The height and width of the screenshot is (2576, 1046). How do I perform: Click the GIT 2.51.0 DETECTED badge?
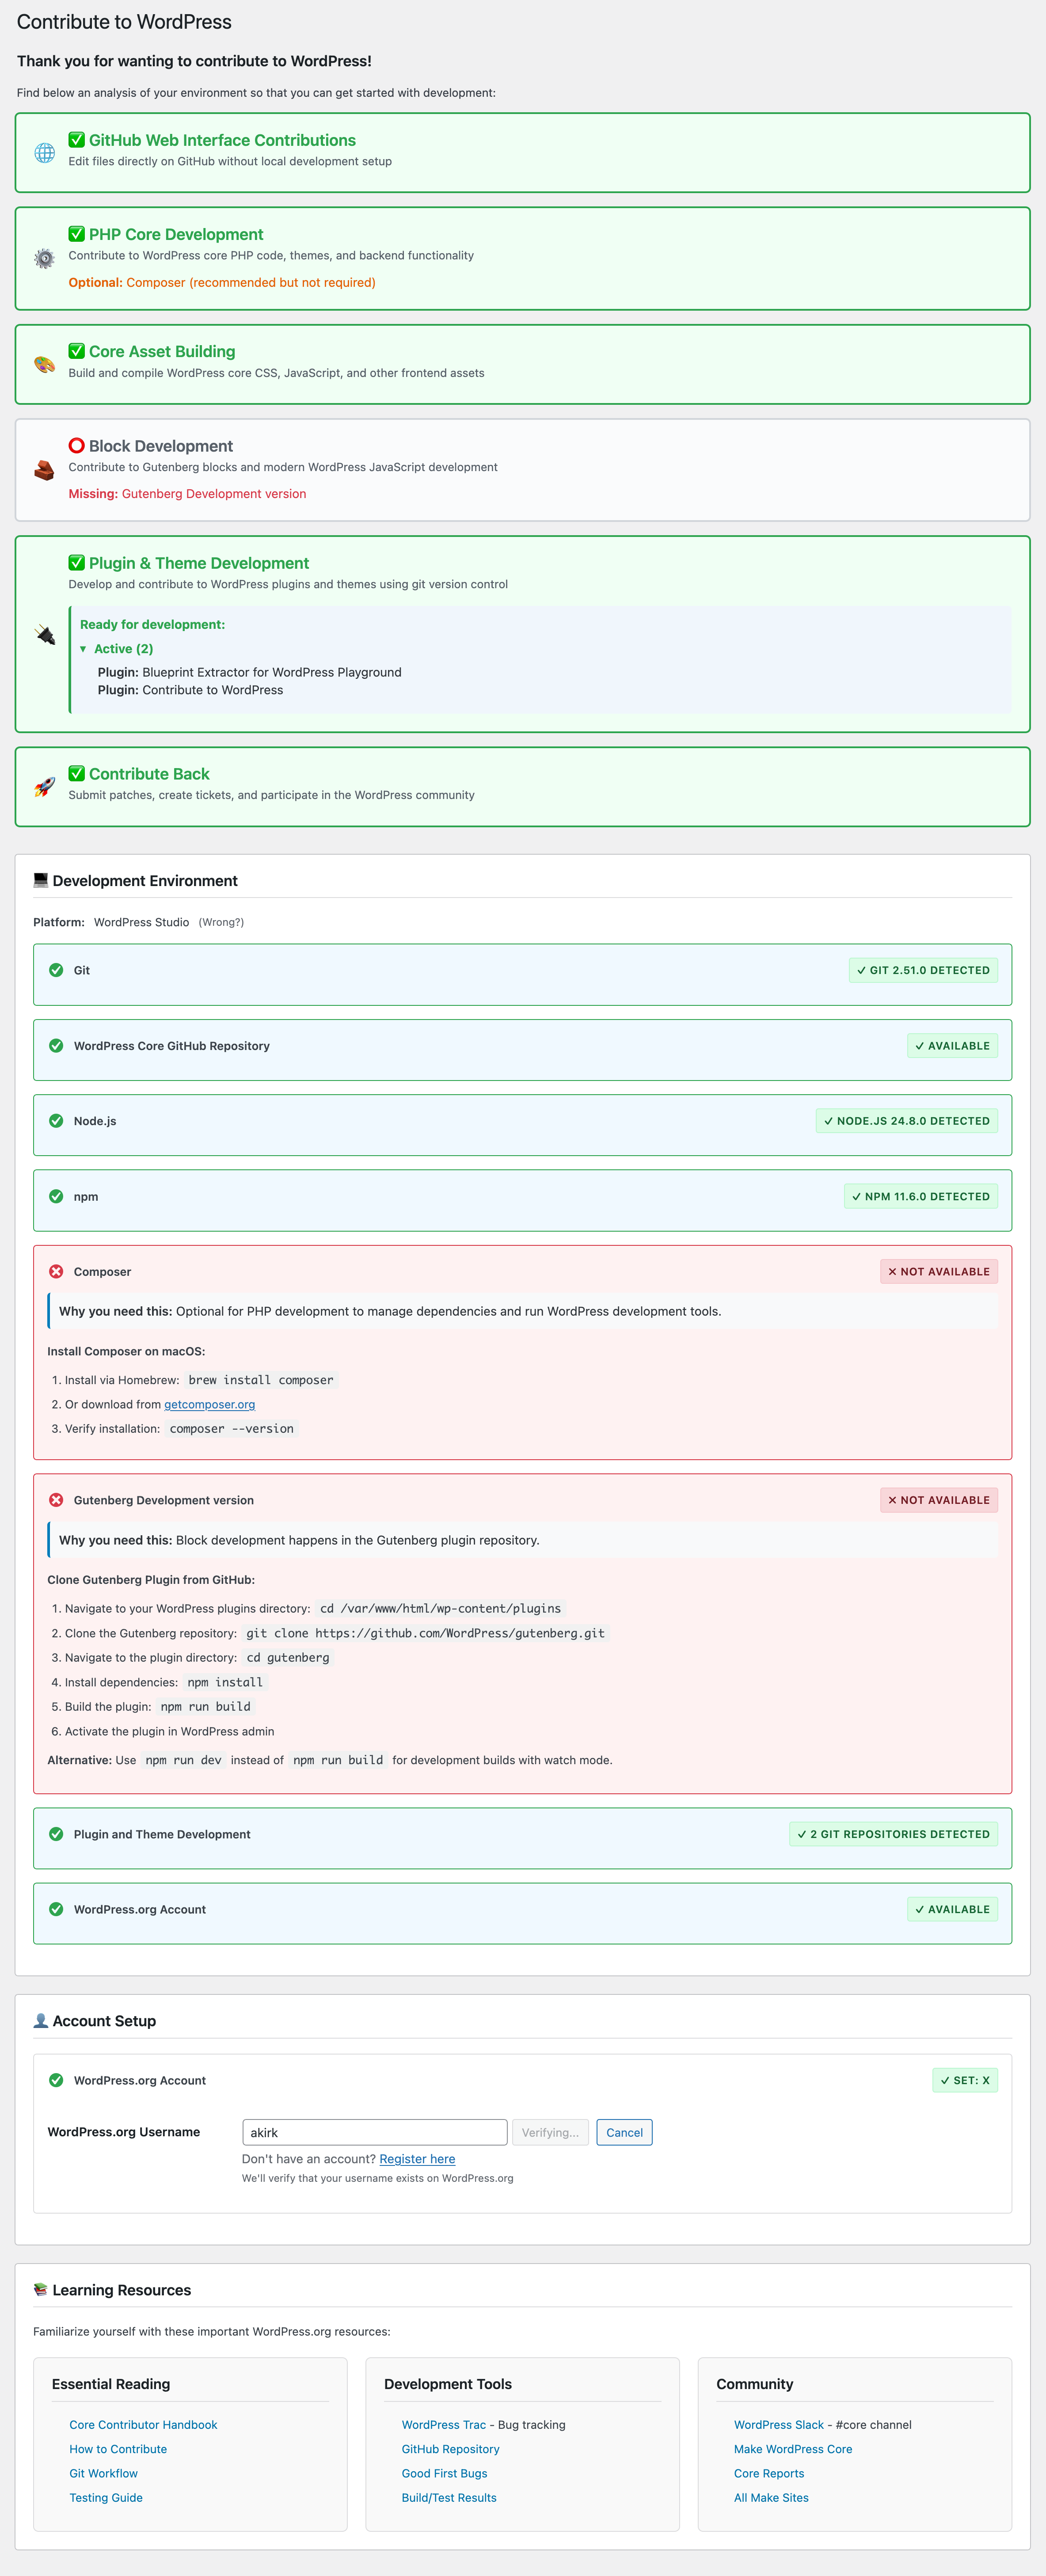(x=923, y=970)
